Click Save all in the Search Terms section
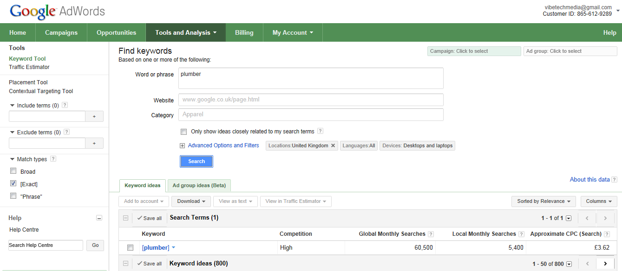 tap(150, 218)
